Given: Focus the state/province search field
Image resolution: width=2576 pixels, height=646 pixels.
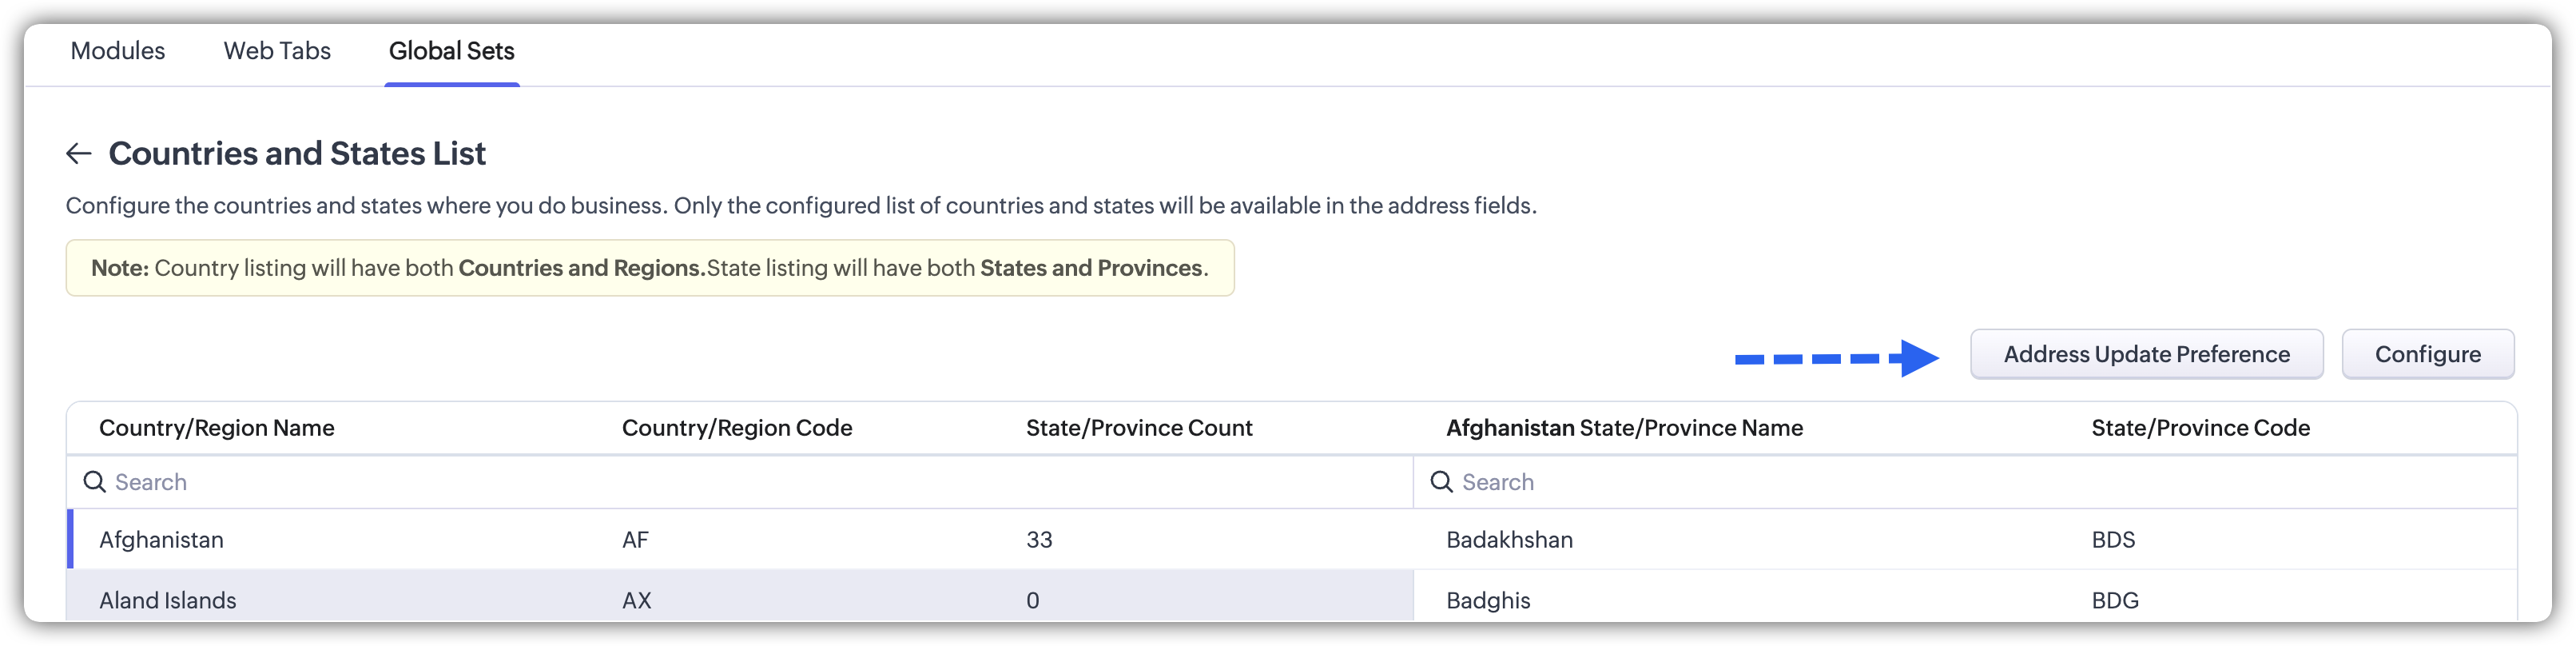Looking at the screenshot, I should coord(1960,482).
